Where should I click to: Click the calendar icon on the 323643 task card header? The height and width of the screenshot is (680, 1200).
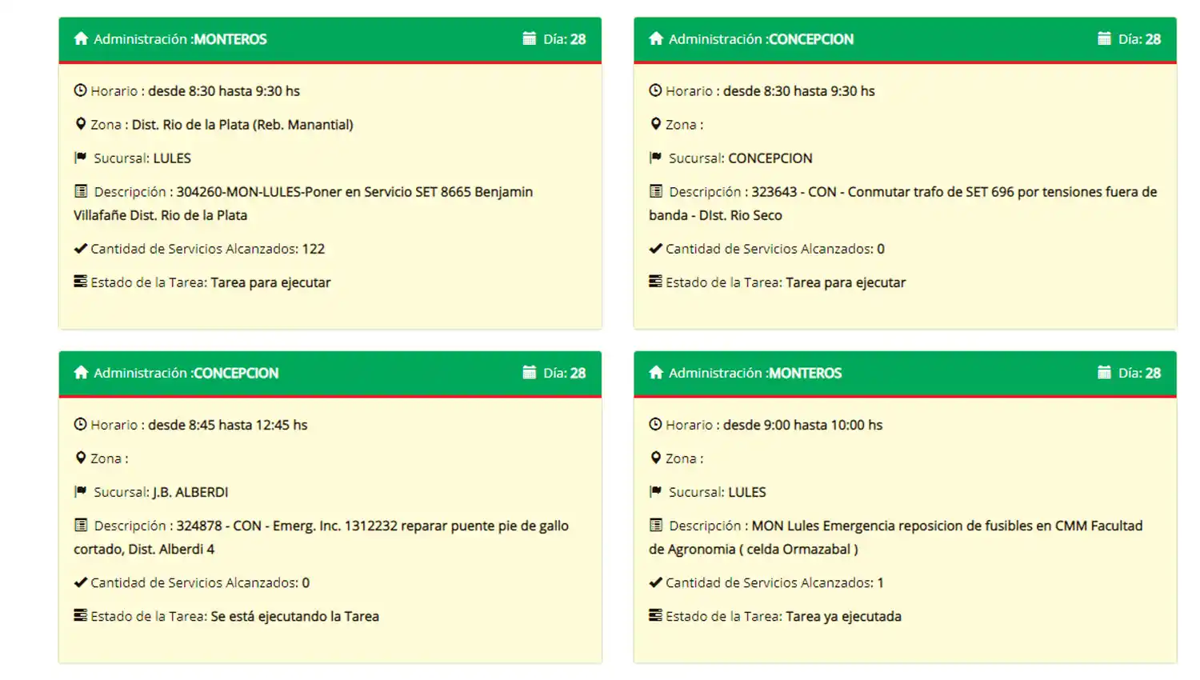point(1104,38)
